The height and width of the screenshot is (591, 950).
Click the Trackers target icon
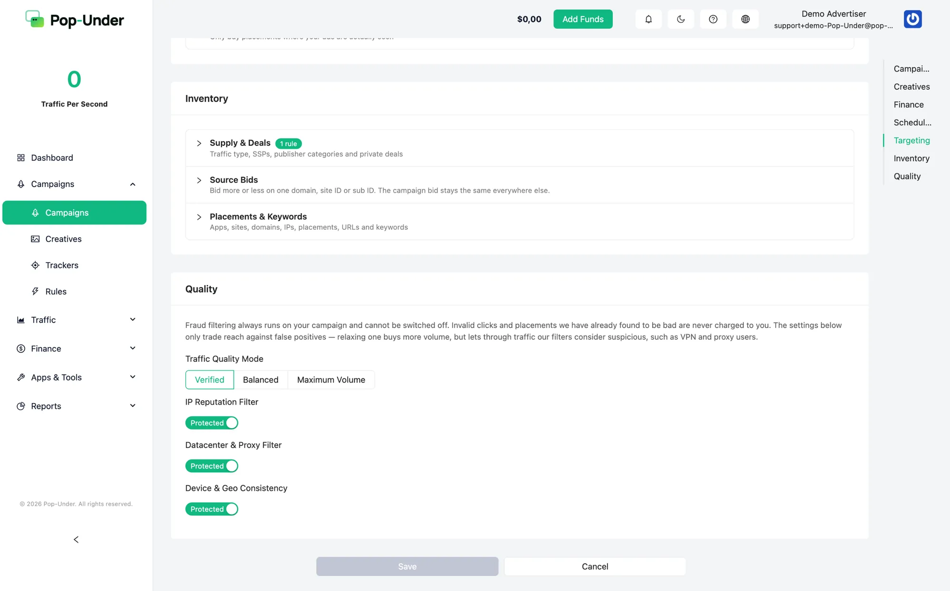pyautogui.click(x=35, y=265)
